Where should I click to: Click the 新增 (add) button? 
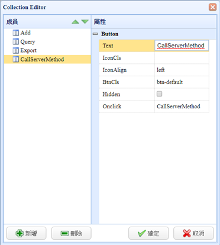[x=26, y=233]
